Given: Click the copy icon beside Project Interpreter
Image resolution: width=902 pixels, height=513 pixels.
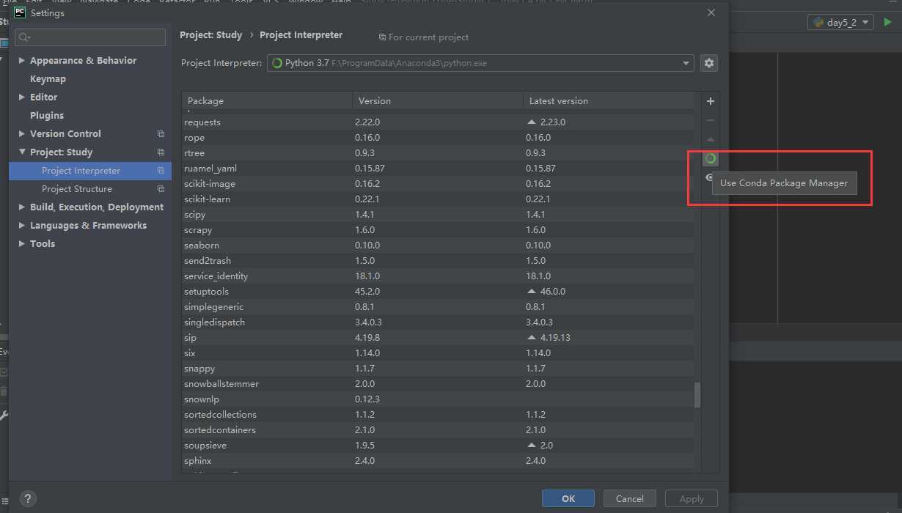Looking at the screenshot, I should [161, 171].
